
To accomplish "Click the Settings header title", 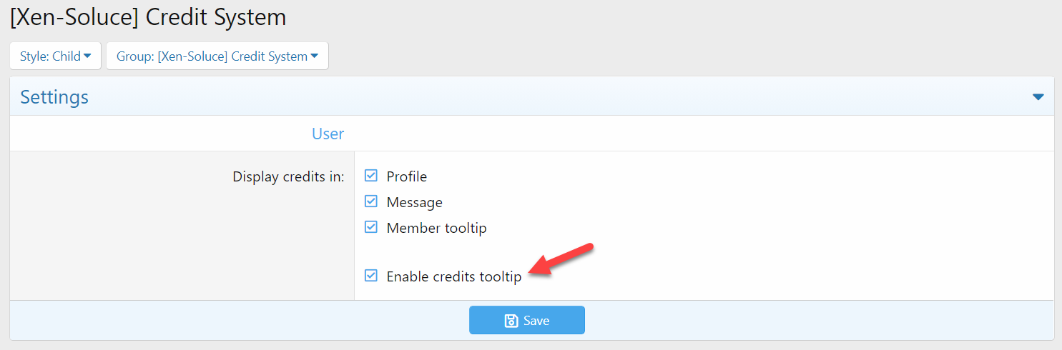I will (x=54, y=97).
